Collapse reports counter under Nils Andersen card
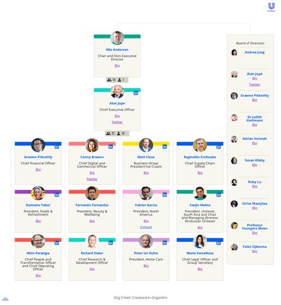This screenshot has height=305, width=281. [117, 80]
